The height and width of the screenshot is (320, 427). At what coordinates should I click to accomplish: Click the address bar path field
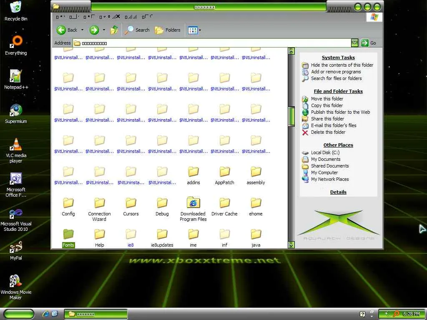[213, 43]
